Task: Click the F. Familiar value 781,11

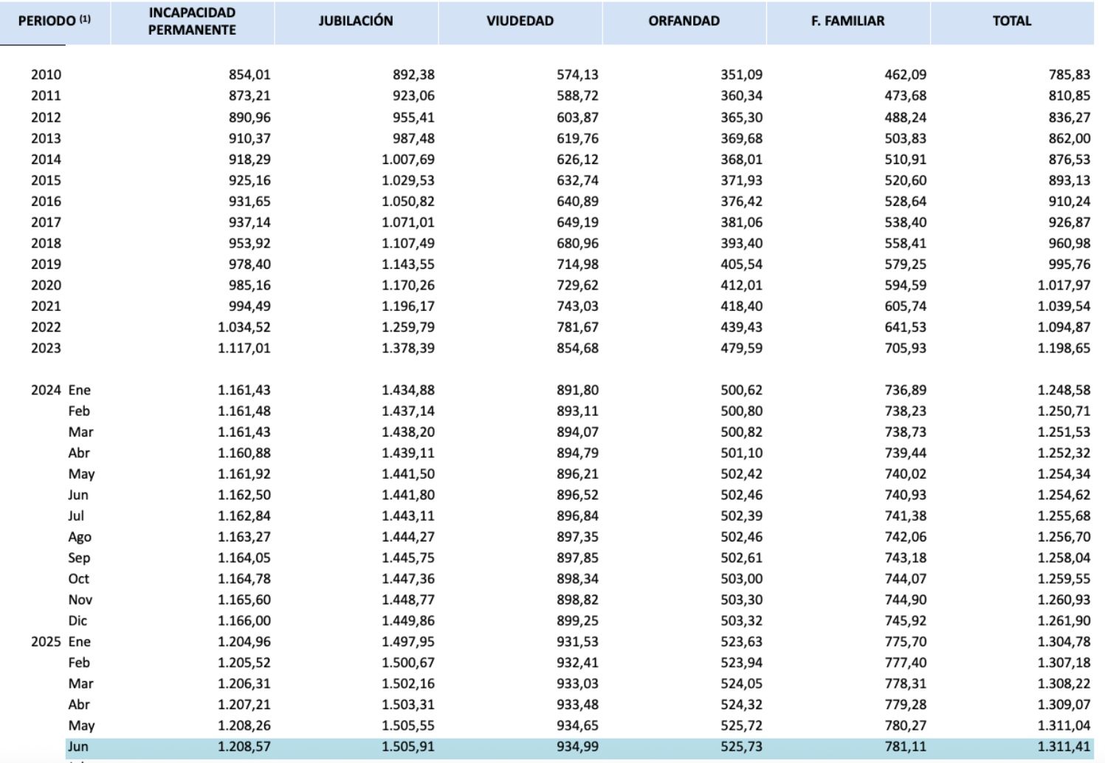Action: [x=905, y=747]
